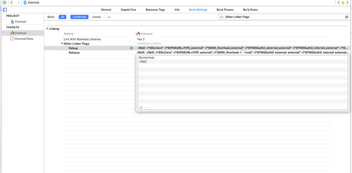Select the Levels view
The width and height of the screenshot is (352, 173).
tap(96, 17)
